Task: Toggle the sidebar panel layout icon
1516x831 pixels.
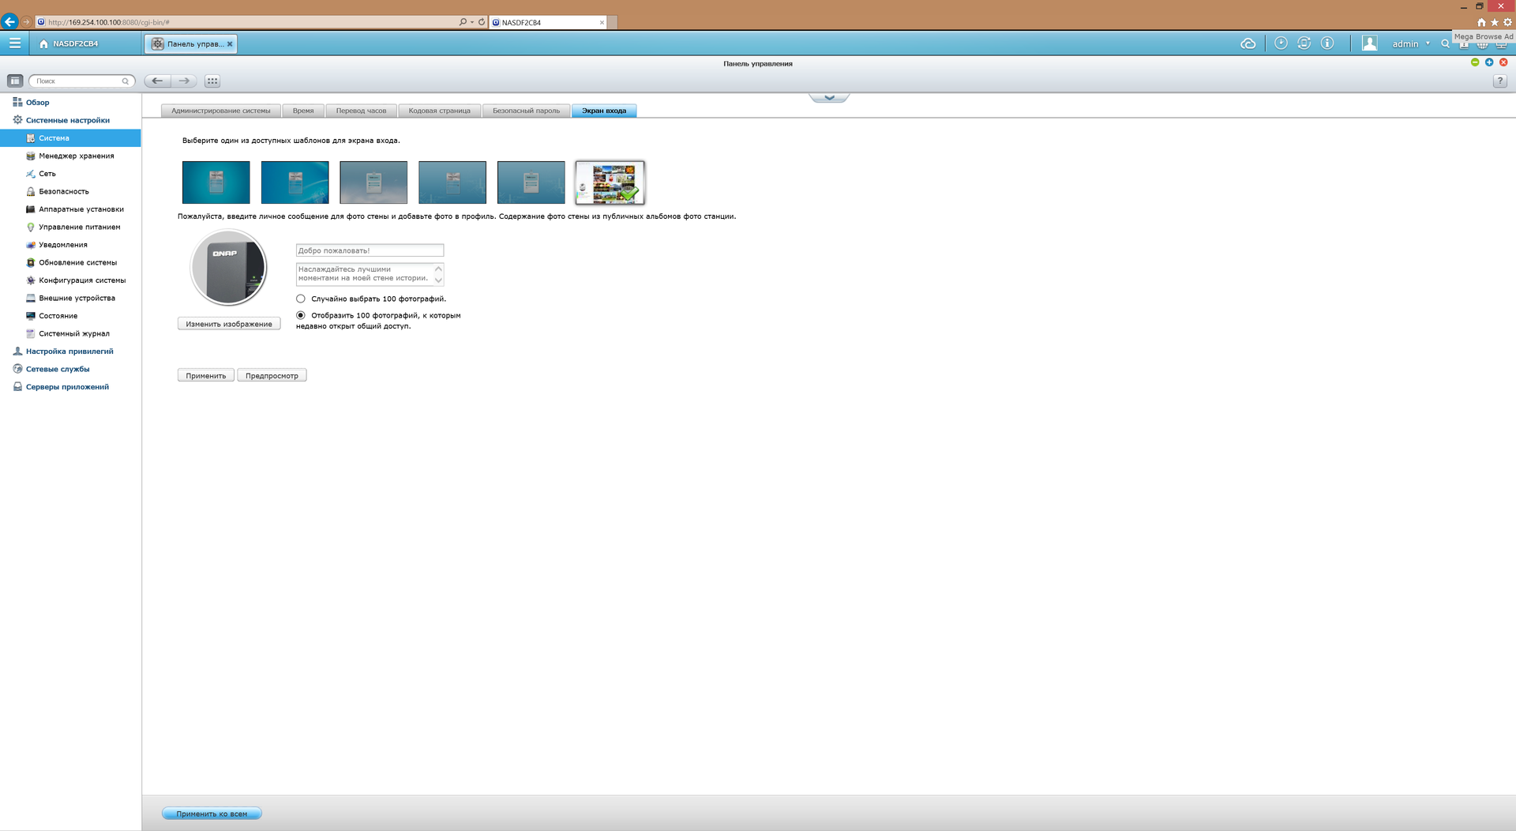Action: point(15,81)
